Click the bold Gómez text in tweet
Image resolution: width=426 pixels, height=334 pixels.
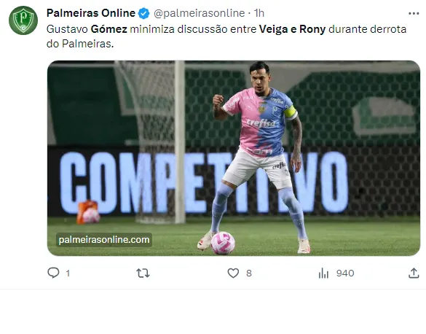coord(109,29)
